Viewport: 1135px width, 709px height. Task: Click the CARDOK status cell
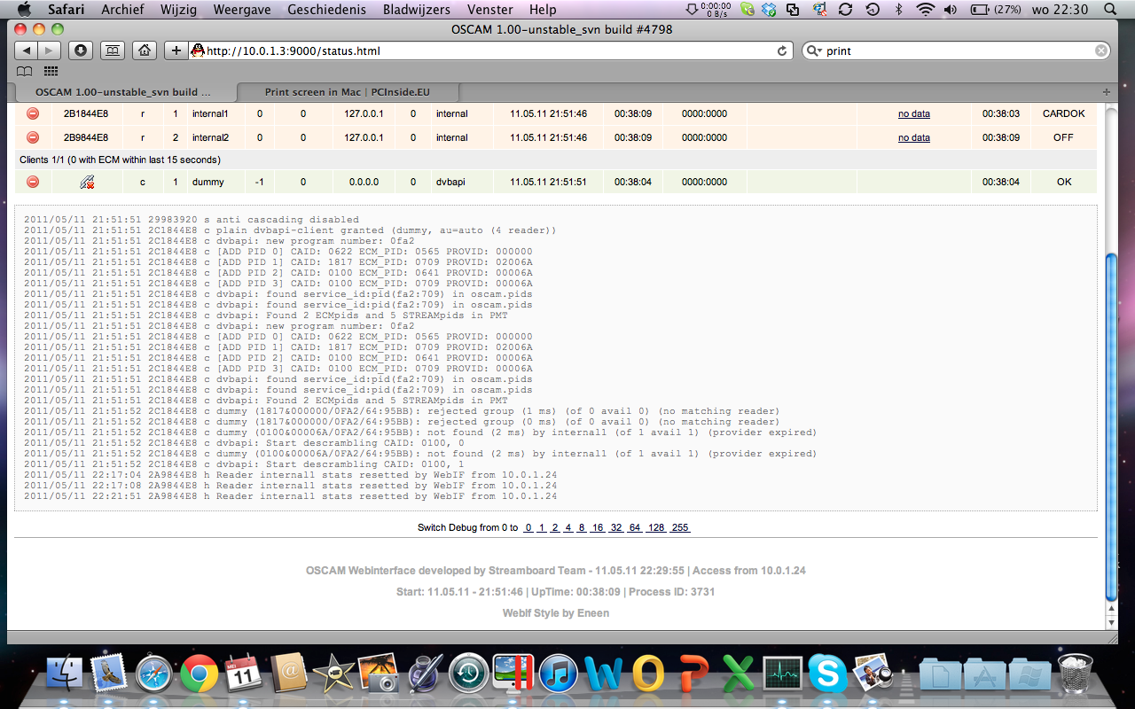(x=1064, y=113)
